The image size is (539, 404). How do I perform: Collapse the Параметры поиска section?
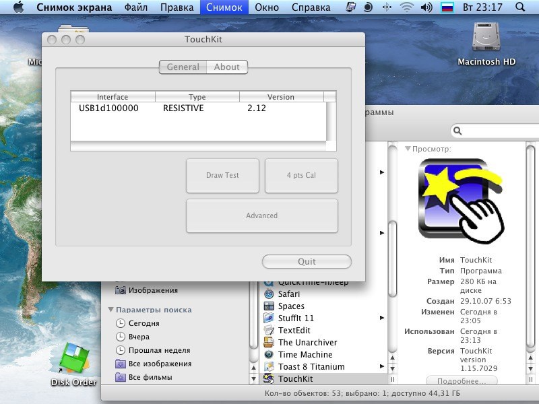111,310
